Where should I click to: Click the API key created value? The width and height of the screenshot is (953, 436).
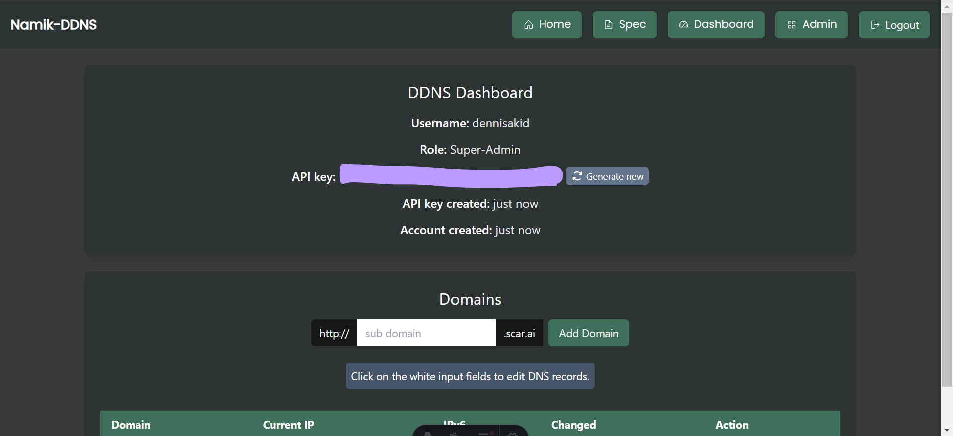click(515, 204)
